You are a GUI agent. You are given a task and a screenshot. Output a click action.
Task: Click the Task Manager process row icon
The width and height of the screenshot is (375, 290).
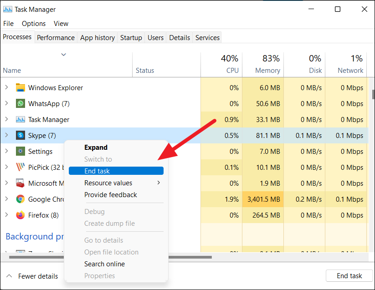pyautogui.click(x=21, y=119)
